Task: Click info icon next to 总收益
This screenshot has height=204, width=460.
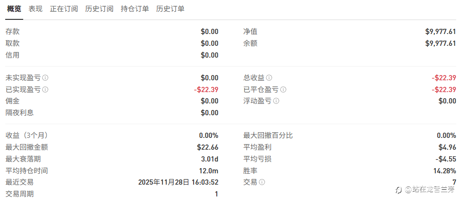Action: click(x=269, y=78)
